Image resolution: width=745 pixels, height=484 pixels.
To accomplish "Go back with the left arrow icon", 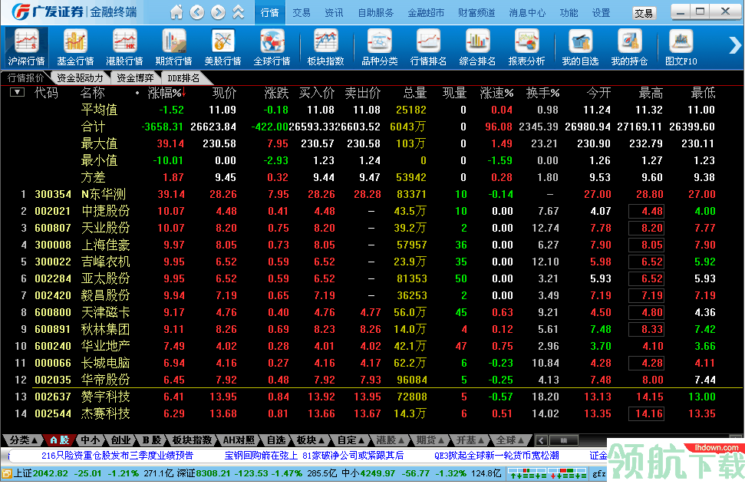I will pos(197,12).
